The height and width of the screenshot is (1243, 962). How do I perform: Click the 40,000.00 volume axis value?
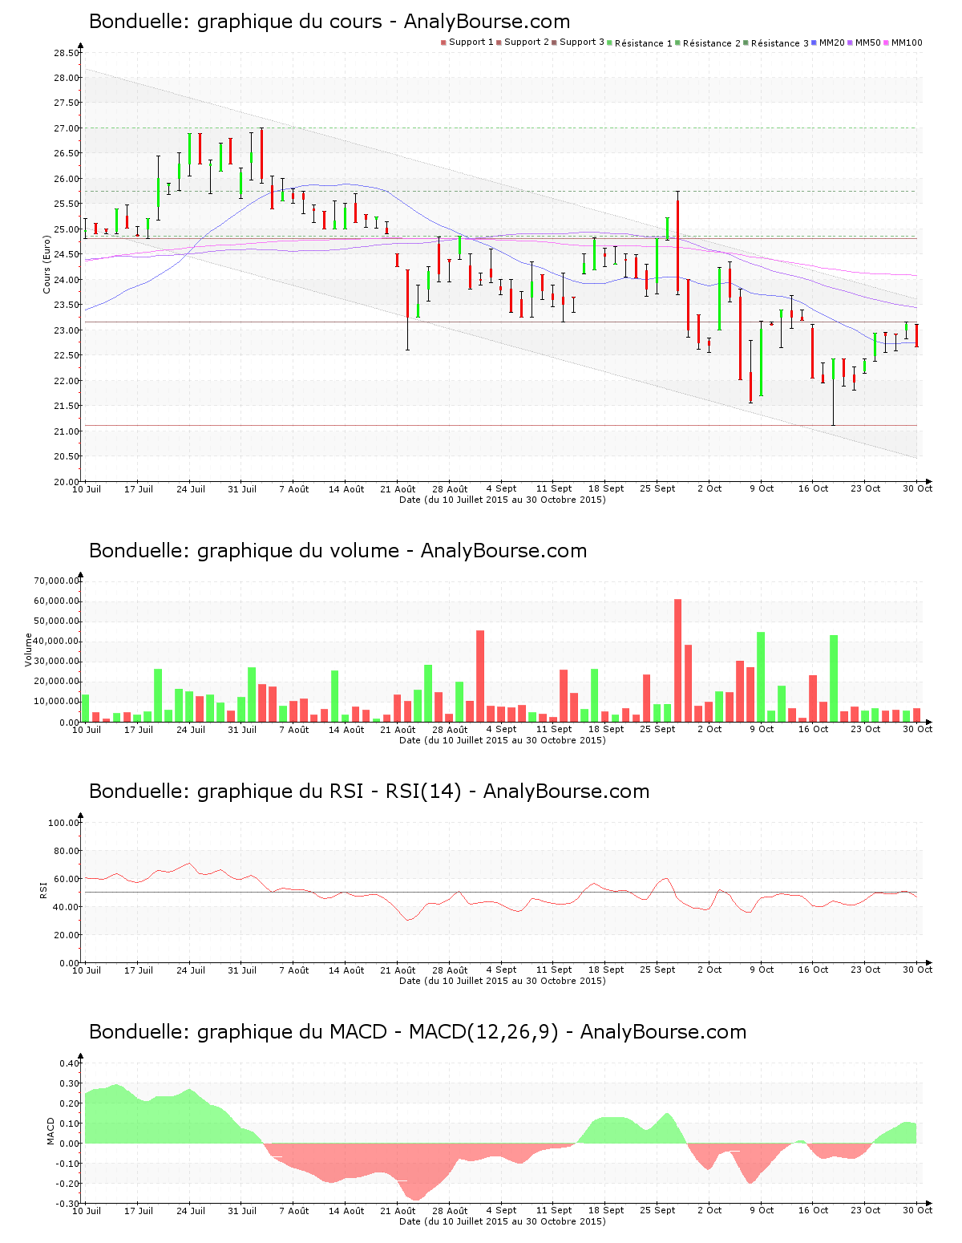(x=56, y=642)
